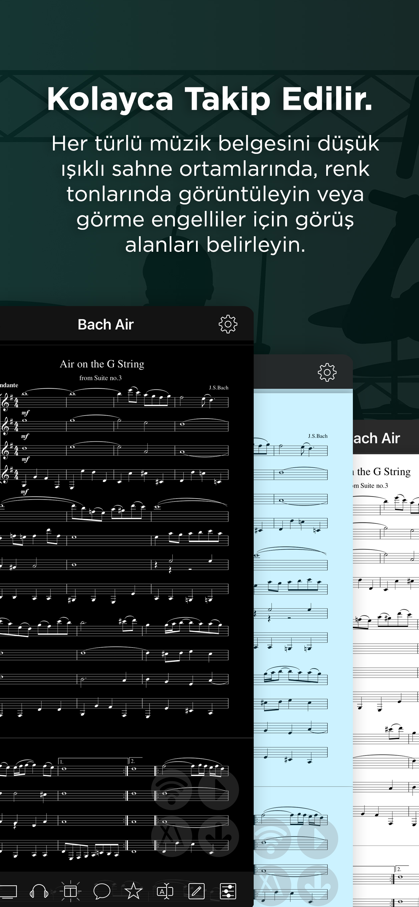Toggle the metronome button in the dark window
The height and width of the screenshot is (907, 419).
(172, 836)
